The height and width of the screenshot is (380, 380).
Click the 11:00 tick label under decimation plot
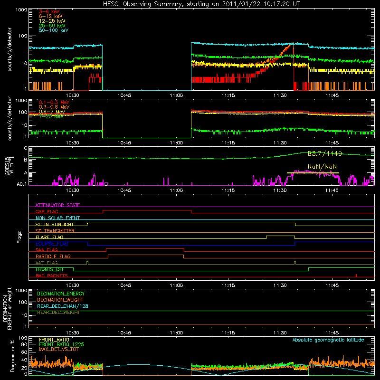176,333
